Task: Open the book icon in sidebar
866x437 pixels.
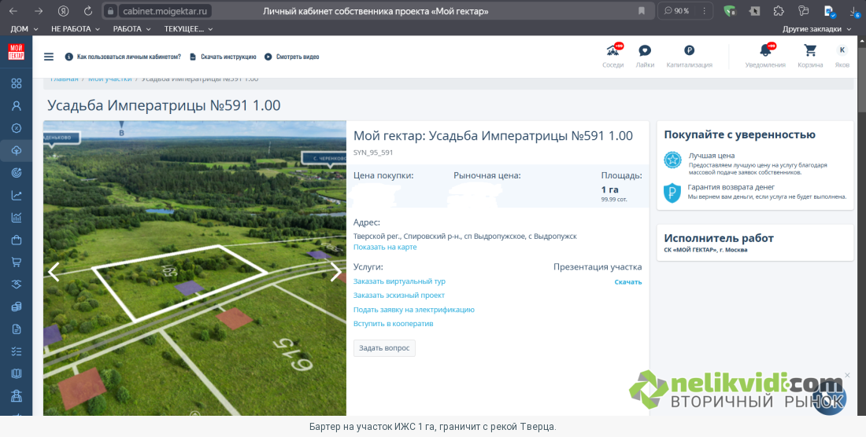Action: [17, 373]
